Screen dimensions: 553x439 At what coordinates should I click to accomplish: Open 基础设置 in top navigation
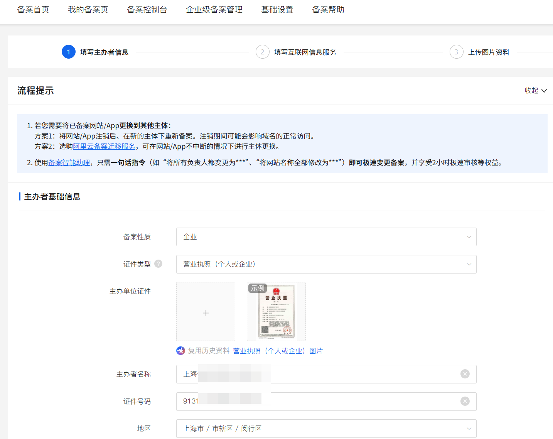[277, 10]
